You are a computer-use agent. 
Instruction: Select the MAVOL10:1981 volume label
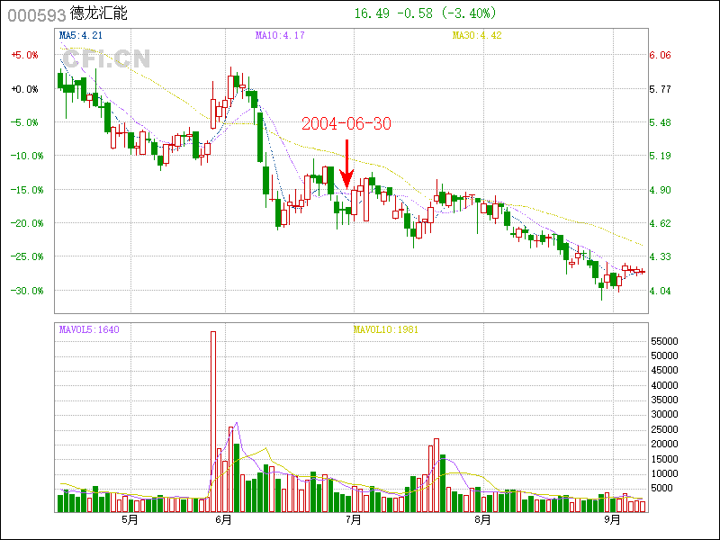click(x=386, y=329)
